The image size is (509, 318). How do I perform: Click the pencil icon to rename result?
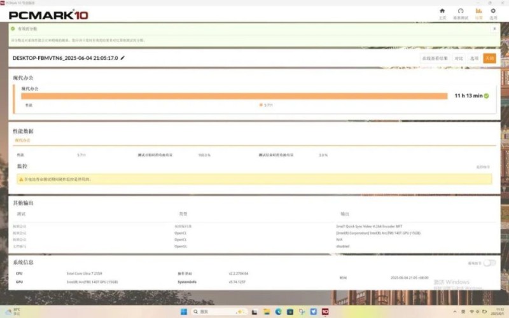[x=123, y=58]
